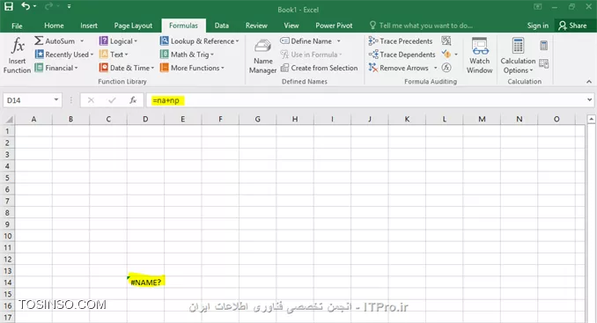Open Text functions menu
This screenshot has height=323, width=597.
pos(114,55)
